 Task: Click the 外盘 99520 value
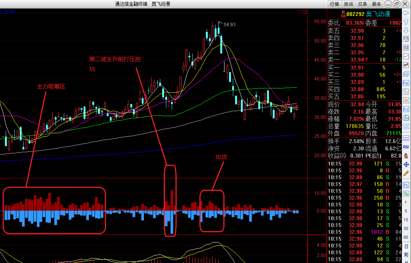point(356,133)
